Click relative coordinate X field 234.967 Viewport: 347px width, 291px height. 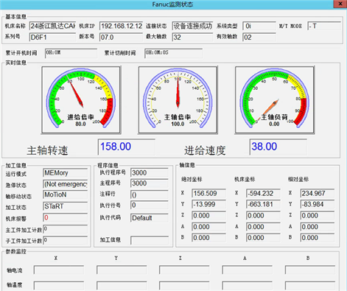(x=318, y=193)
